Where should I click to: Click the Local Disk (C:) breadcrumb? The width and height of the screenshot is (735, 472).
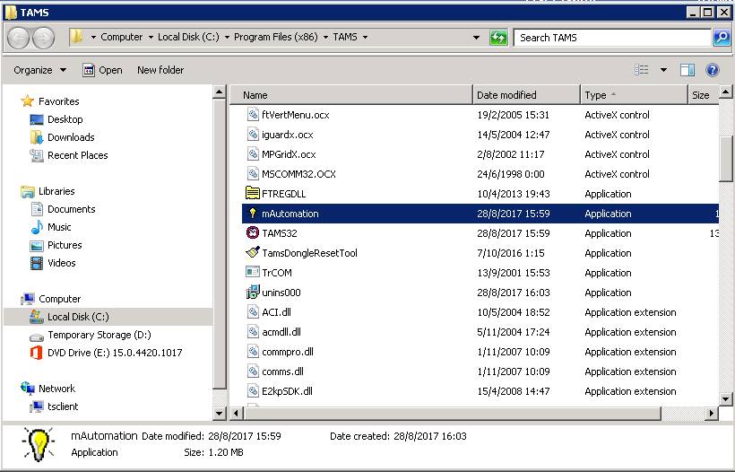pyautogui.click(x=188, y=37)
